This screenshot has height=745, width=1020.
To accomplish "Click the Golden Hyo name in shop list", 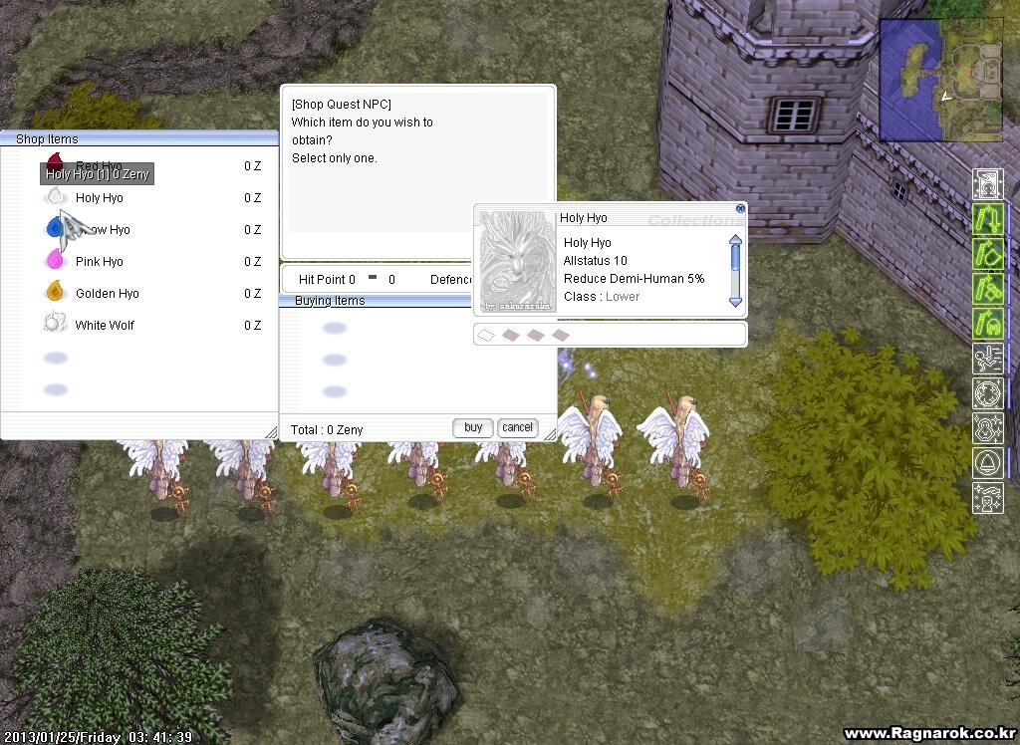I will (x=108, y=294).
